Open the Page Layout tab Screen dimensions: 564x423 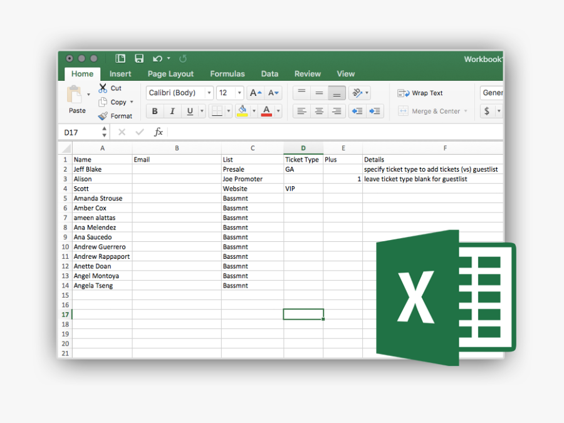tap(170, 74)
